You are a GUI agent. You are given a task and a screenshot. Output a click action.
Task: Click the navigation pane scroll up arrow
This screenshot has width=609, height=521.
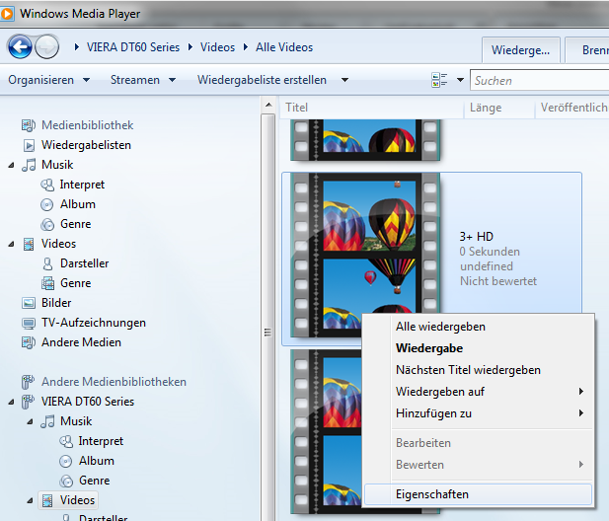[x=268, y=106]
